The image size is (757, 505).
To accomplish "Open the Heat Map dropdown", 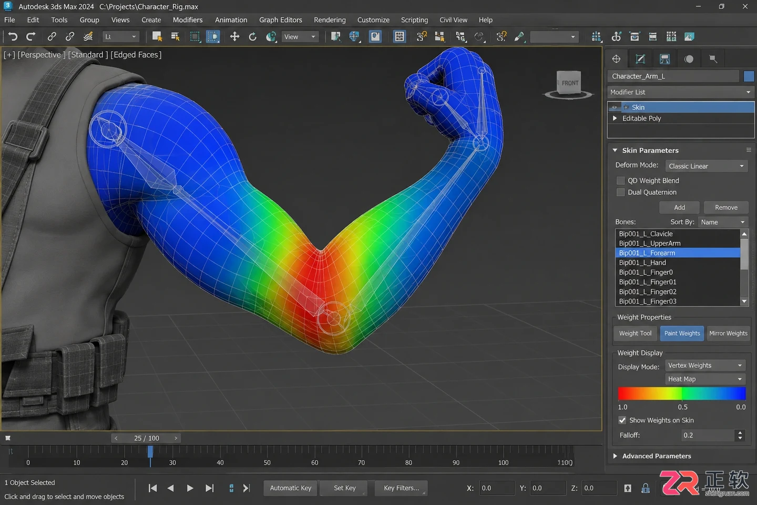I will 705,379.
